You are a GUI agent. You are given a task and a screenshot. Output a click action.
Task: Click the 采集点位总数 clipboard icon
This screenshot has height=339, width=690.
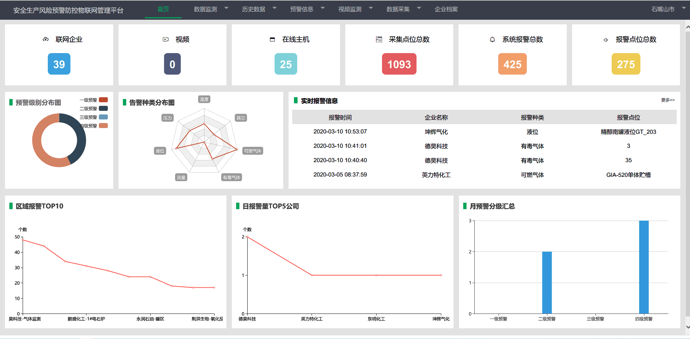tap(378, 39)
